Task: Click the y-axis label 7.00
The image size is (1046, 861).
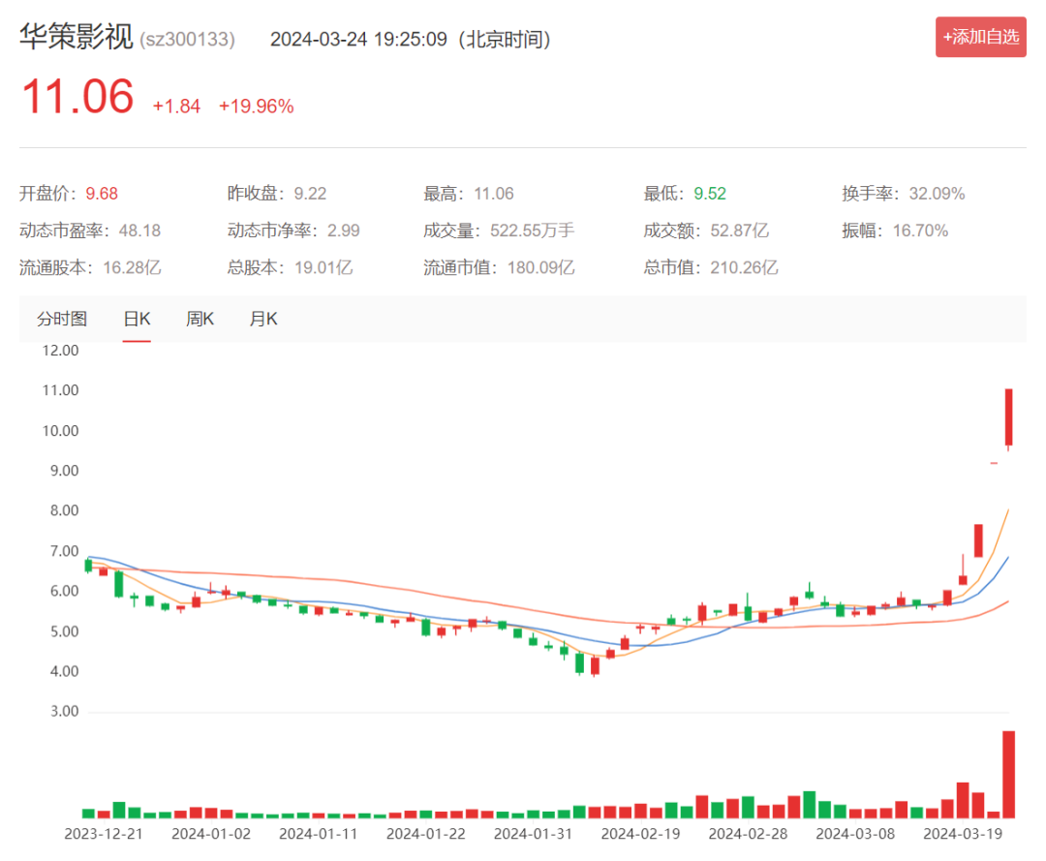Action: 65,551
